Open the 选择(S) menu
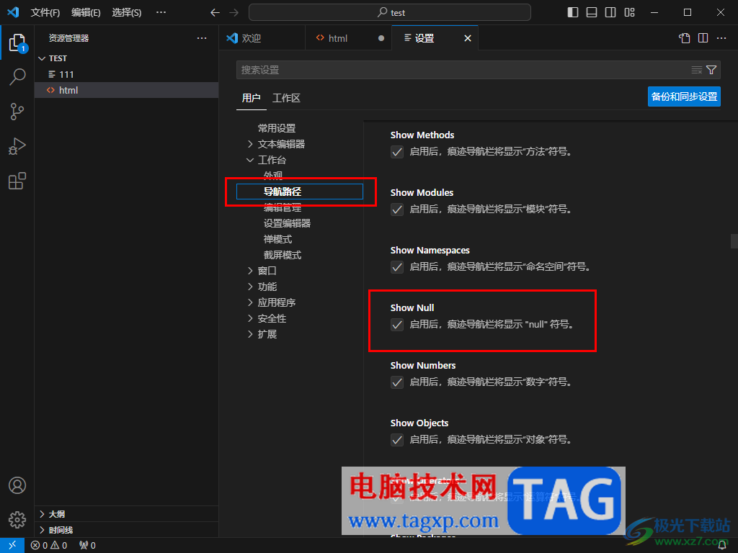The height and width of the screenshot is (553, 738). coord(127,13)
